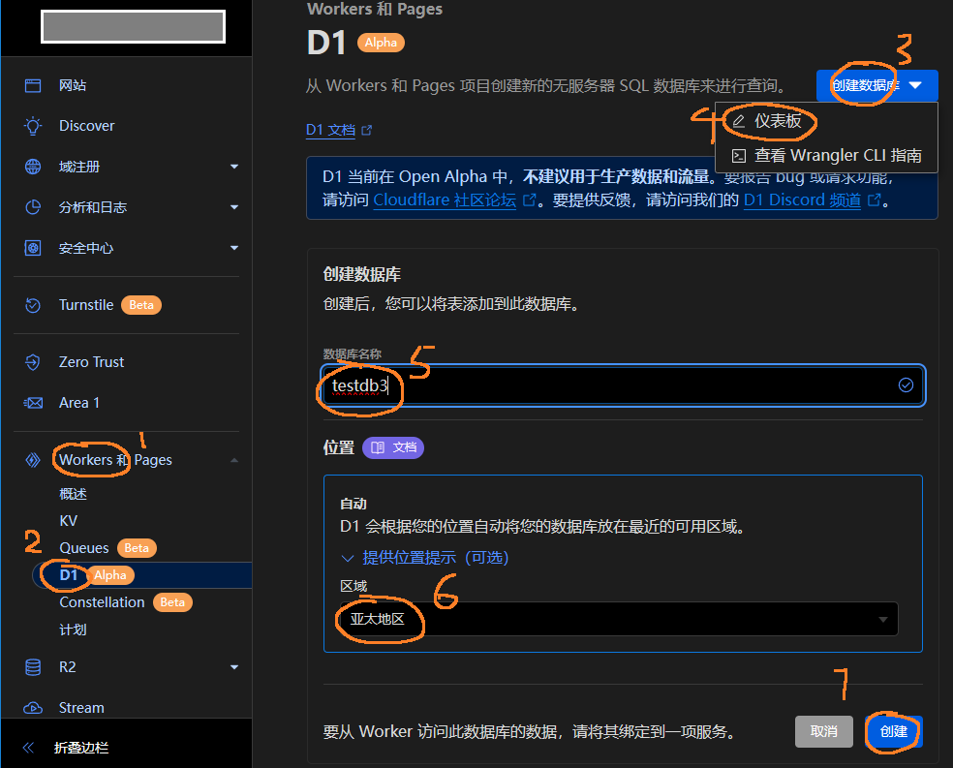Expand 提供位置提示（可选）
The image size is (953, 768).
pyautogui.click(x=435, y=557)
